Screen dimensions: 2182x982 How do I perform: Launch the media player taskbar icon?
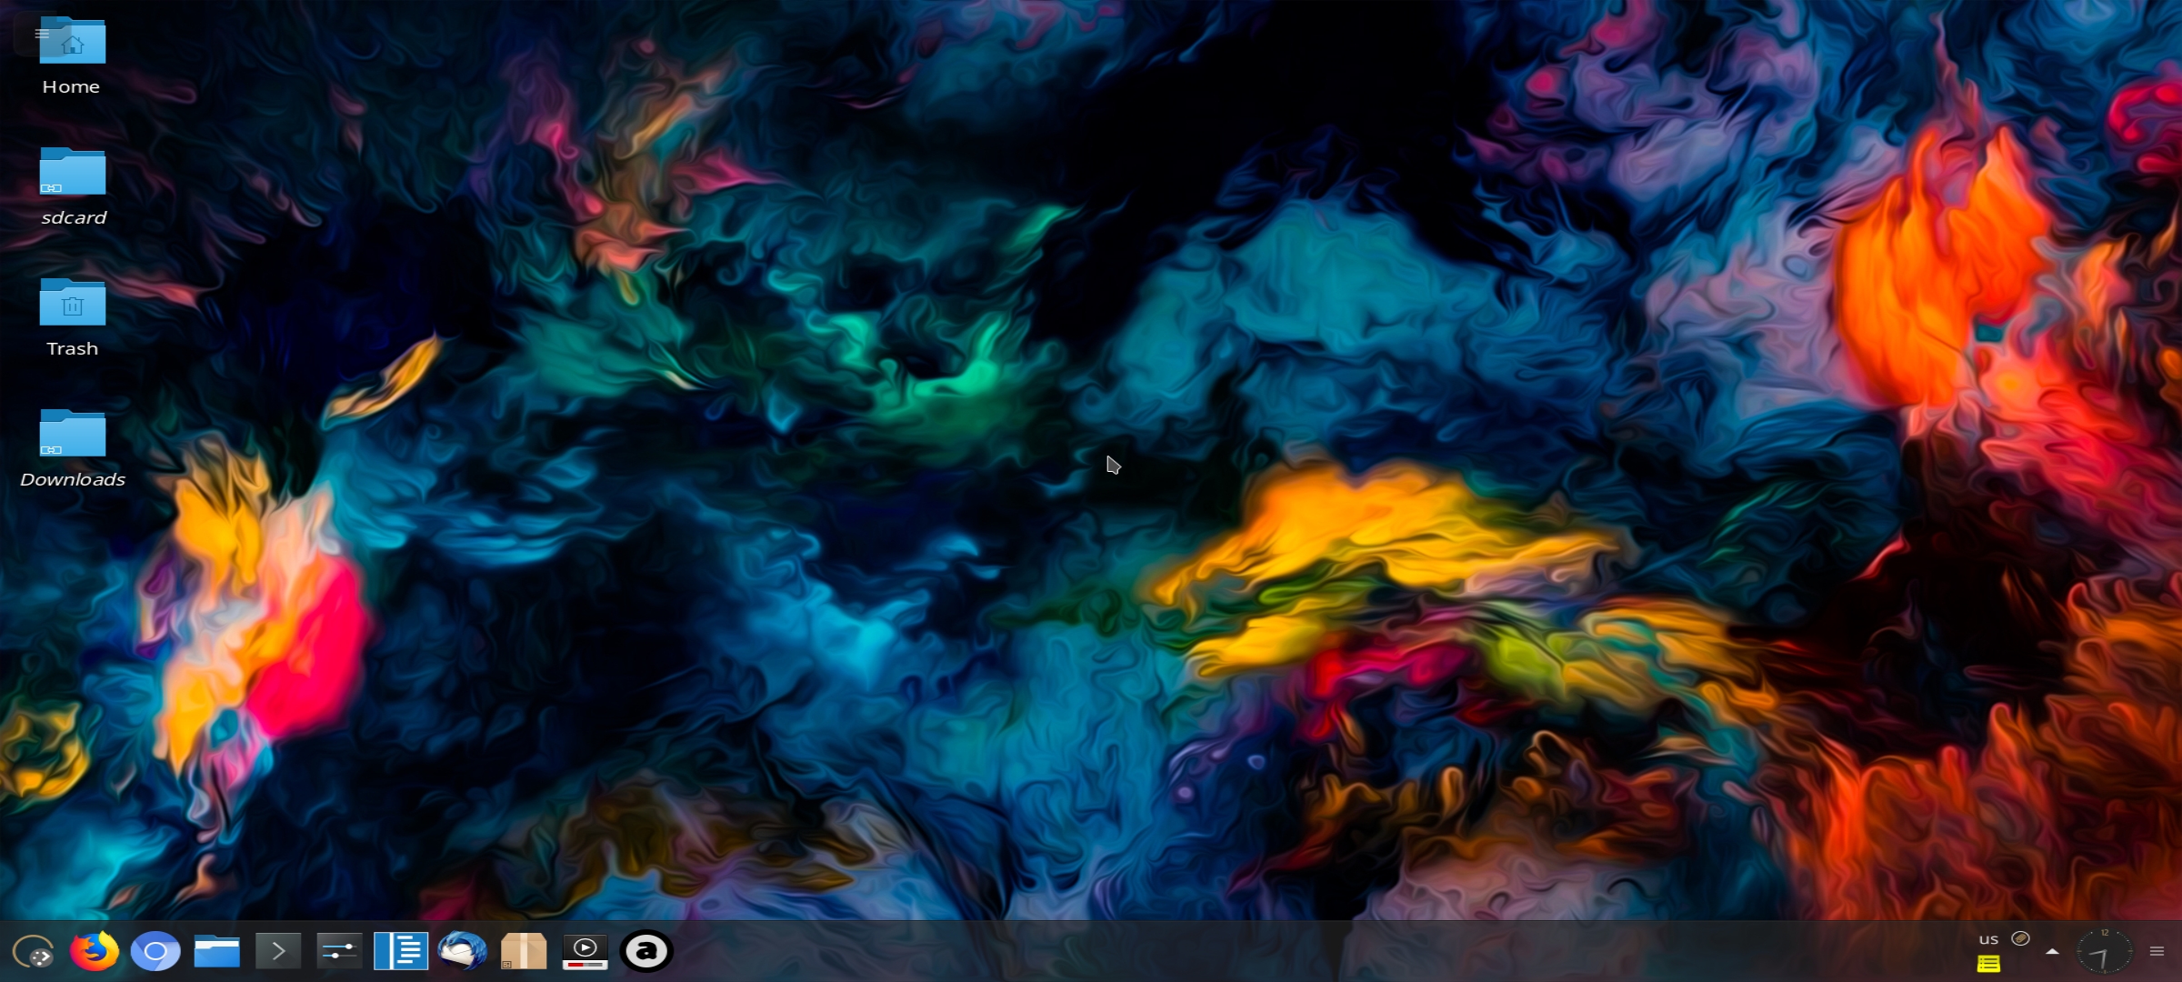tap(585, 952)
